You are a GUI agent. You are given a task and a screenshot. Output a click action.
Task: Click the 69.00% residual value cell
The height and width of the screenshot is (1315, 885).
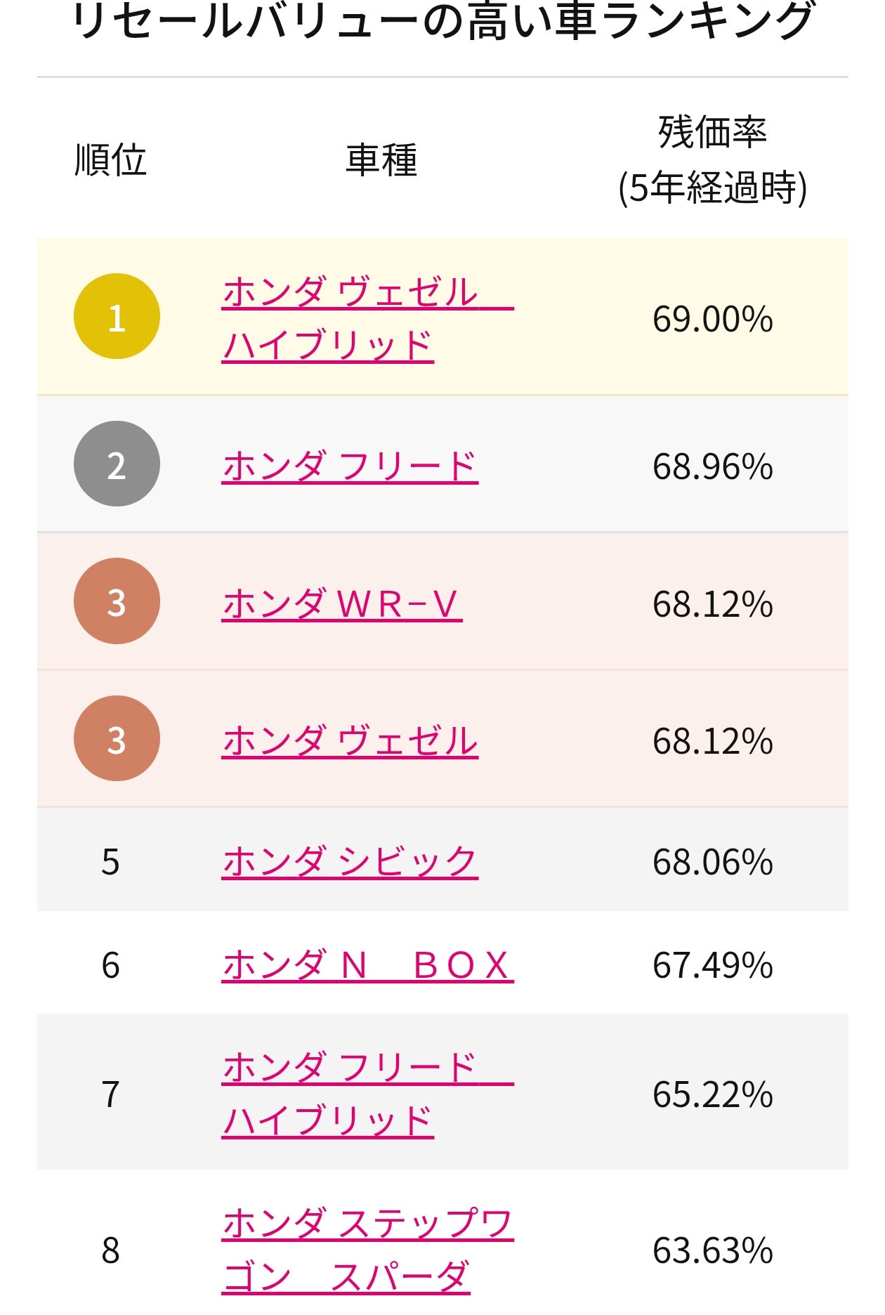tap(712, 320)
